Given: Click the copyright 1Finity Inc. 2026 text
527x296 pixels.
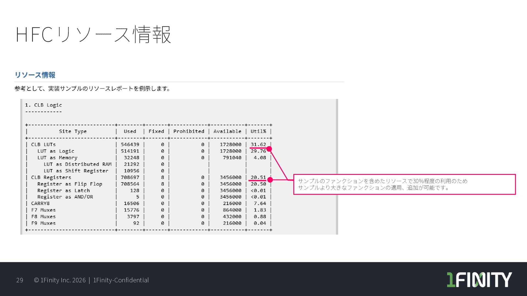Looking at the screenshot, I should [x=60, y=280].
